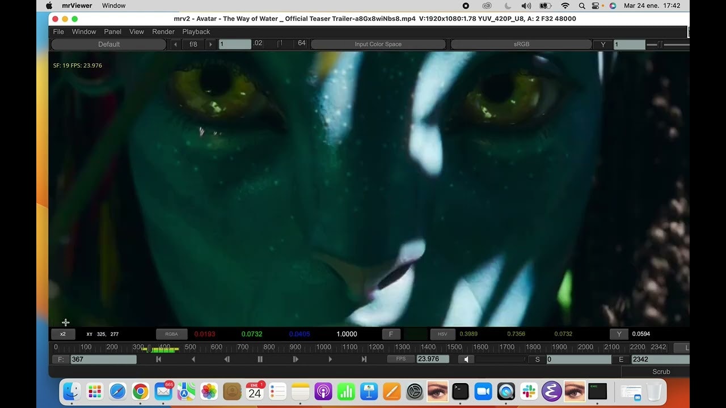Viewport: 726px width, 408px height.
Task: Open Google Chrome from the Dock
Action: coord(140,392)
